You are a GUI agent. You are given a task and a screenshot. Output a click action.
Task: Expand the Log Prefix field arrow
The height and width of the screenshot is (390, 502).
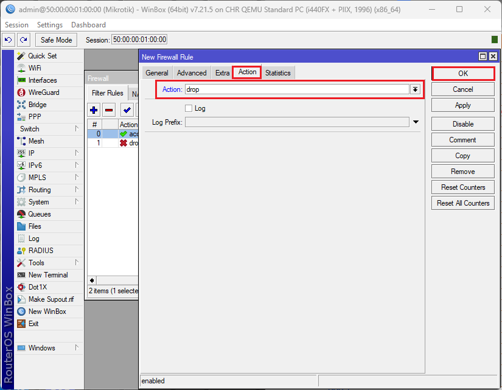click(416, 122)
